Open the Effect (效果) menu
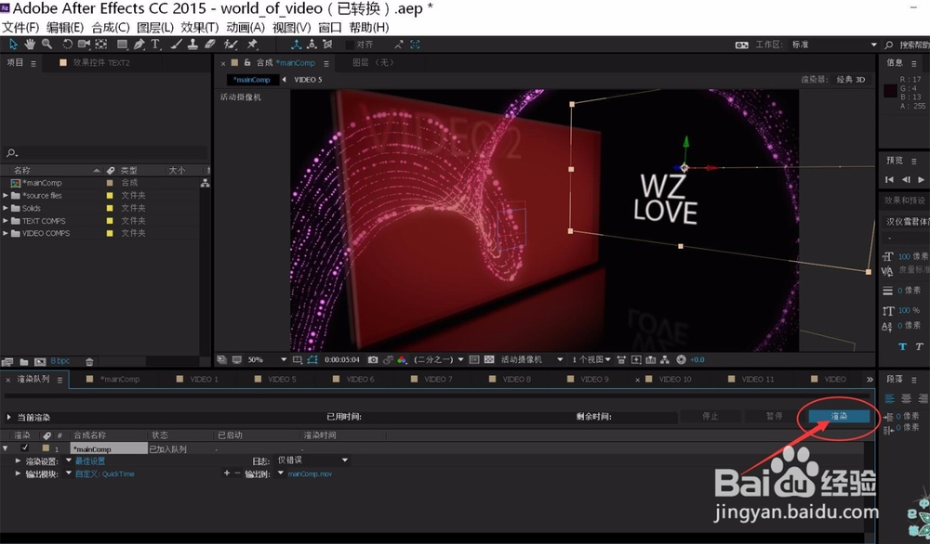Viewport: 930px width, 544px height. click(x=200, y=27)
